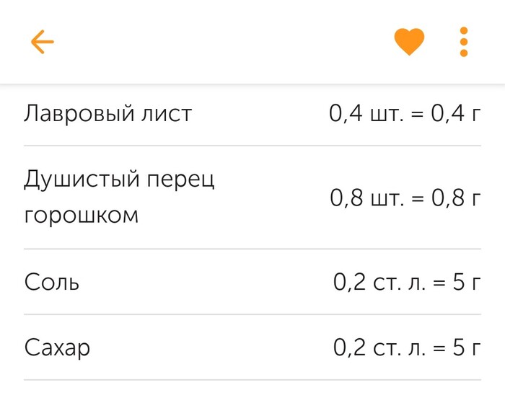Tap the 0,4 г weight for Лавровый лист
The width and height of the screenshot is (505, 403).
[455, 114]
